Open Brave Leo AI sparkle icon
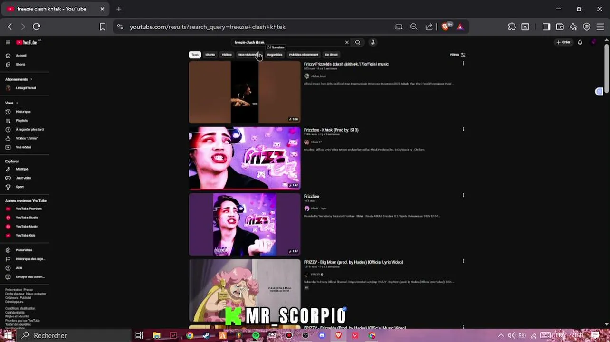This screenshot has width=610, height=342. click(x=573, y=27)
